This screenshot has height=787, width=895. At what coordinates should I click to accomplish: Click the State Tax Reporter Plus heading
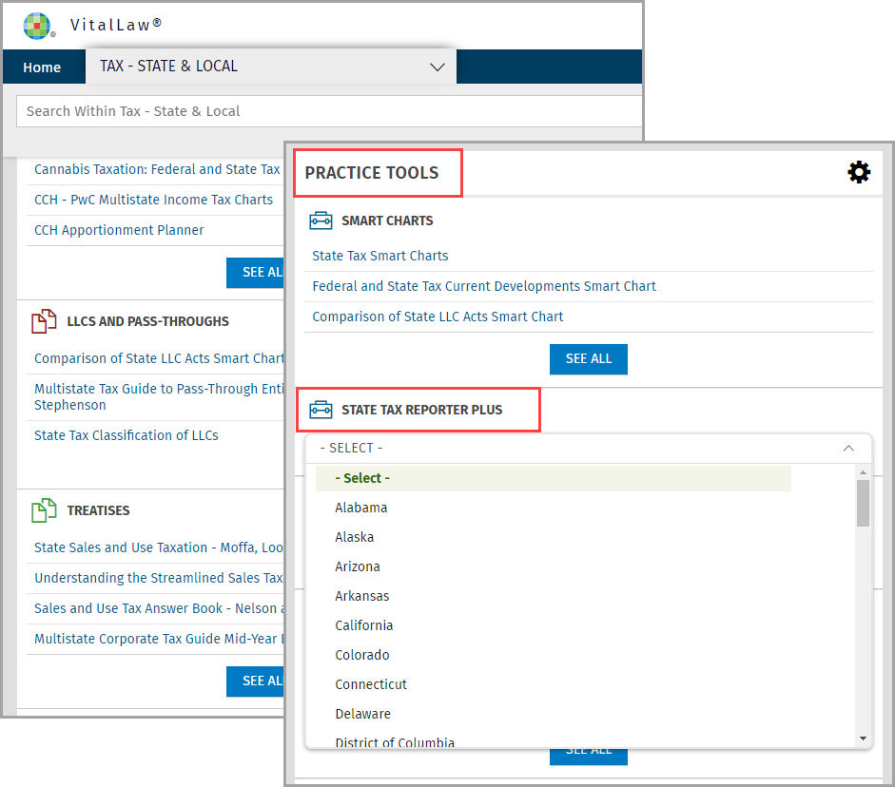point(421,410)
